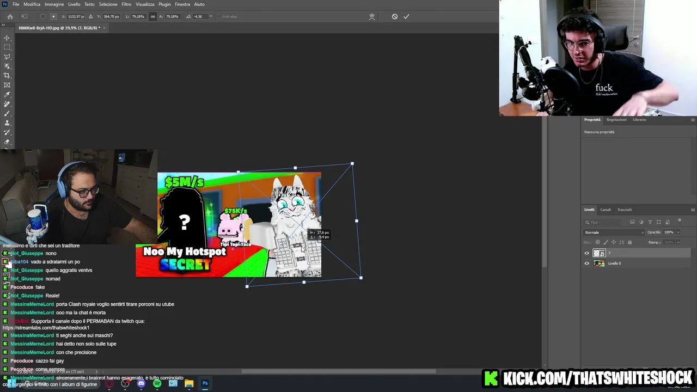This screenshot has width=697, height=392.
Task: Select the Crop tool
Action: 7,76
